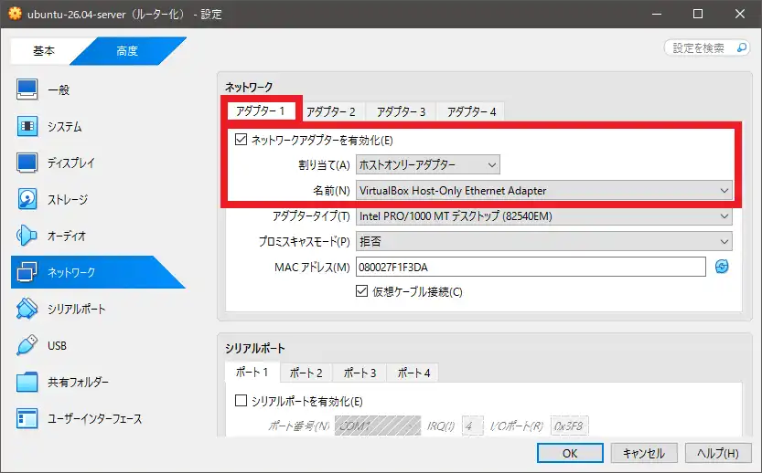
Task: Switch to アダプター 1 tab
Action: pyautogui.click(x=261, y=111)
